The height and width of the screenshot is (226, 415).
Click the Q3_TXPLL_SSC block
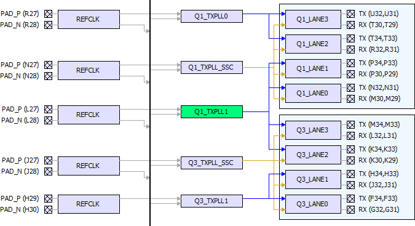click(211, 163)
